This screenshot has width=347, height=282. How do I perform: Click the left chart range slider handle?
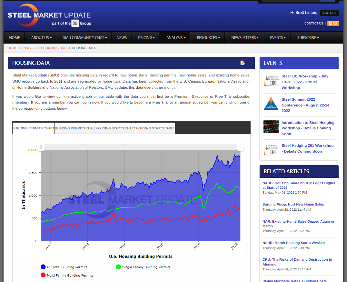[41, 147]
